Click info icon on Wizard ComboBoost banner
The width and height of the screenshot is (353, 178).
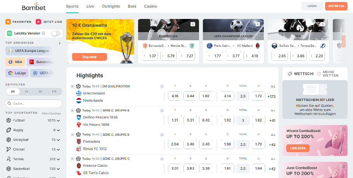pos(344,129)
